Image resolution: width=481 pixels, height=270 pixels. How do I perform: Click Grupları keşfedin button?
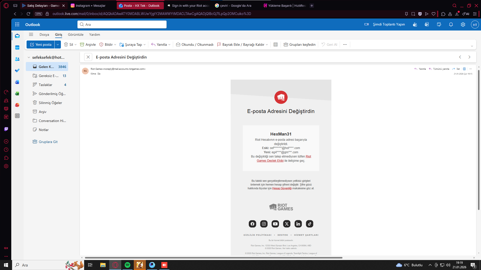pos(300,44)
